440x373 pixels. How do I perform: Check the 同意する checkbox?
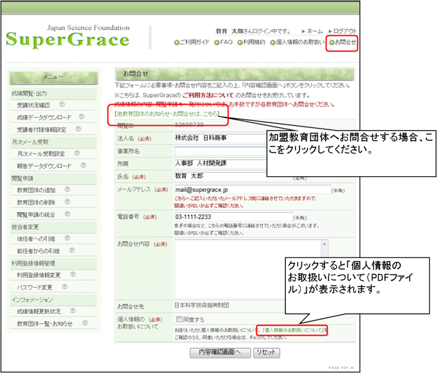click(x=180, y=319)
